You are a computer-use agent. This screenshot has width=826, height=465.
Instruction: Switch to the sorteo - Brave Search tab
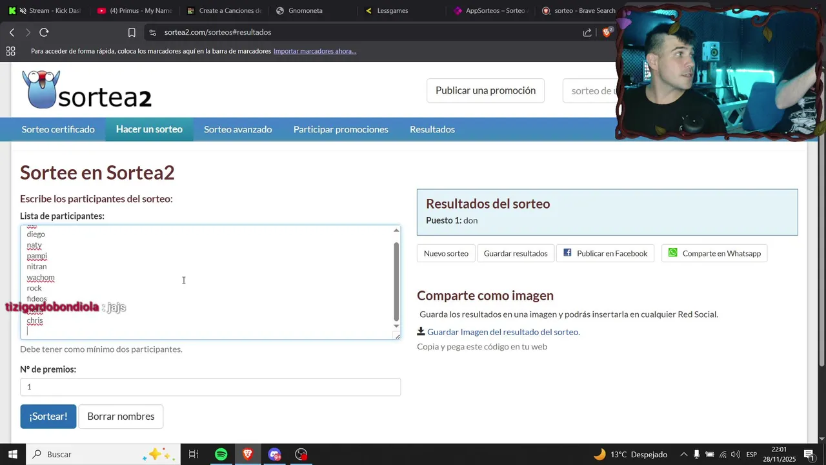click(578, 10)
